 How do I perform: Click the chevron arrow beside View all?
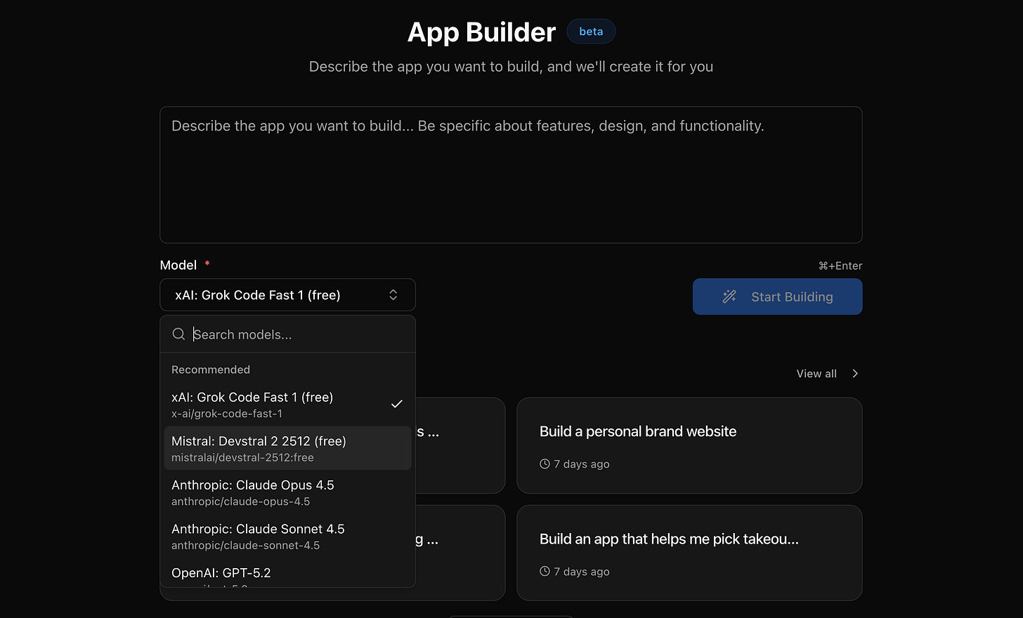click(855, 373)
